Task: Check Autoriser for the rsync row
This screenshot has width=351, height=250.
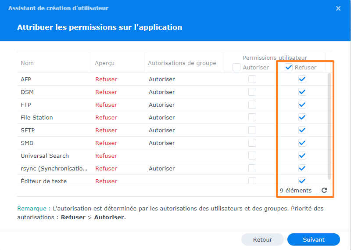Action: (252, 169)
